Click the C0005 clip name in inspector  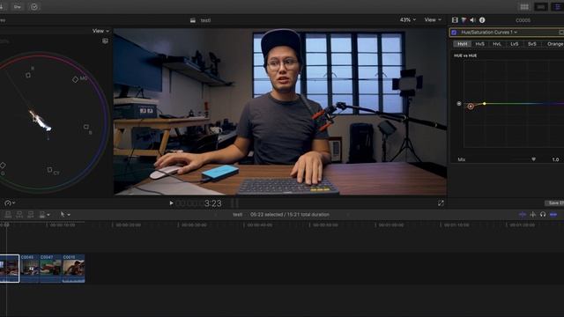point(523,20)
